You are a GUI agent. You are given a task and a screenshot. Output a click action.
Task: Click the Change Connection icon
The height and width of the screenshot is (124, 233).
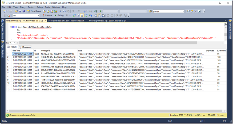point(9,15)
